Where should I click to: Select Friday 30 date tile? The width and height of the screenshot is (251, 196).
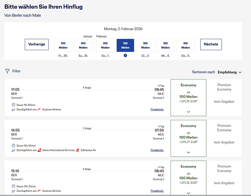coord(63,45)
